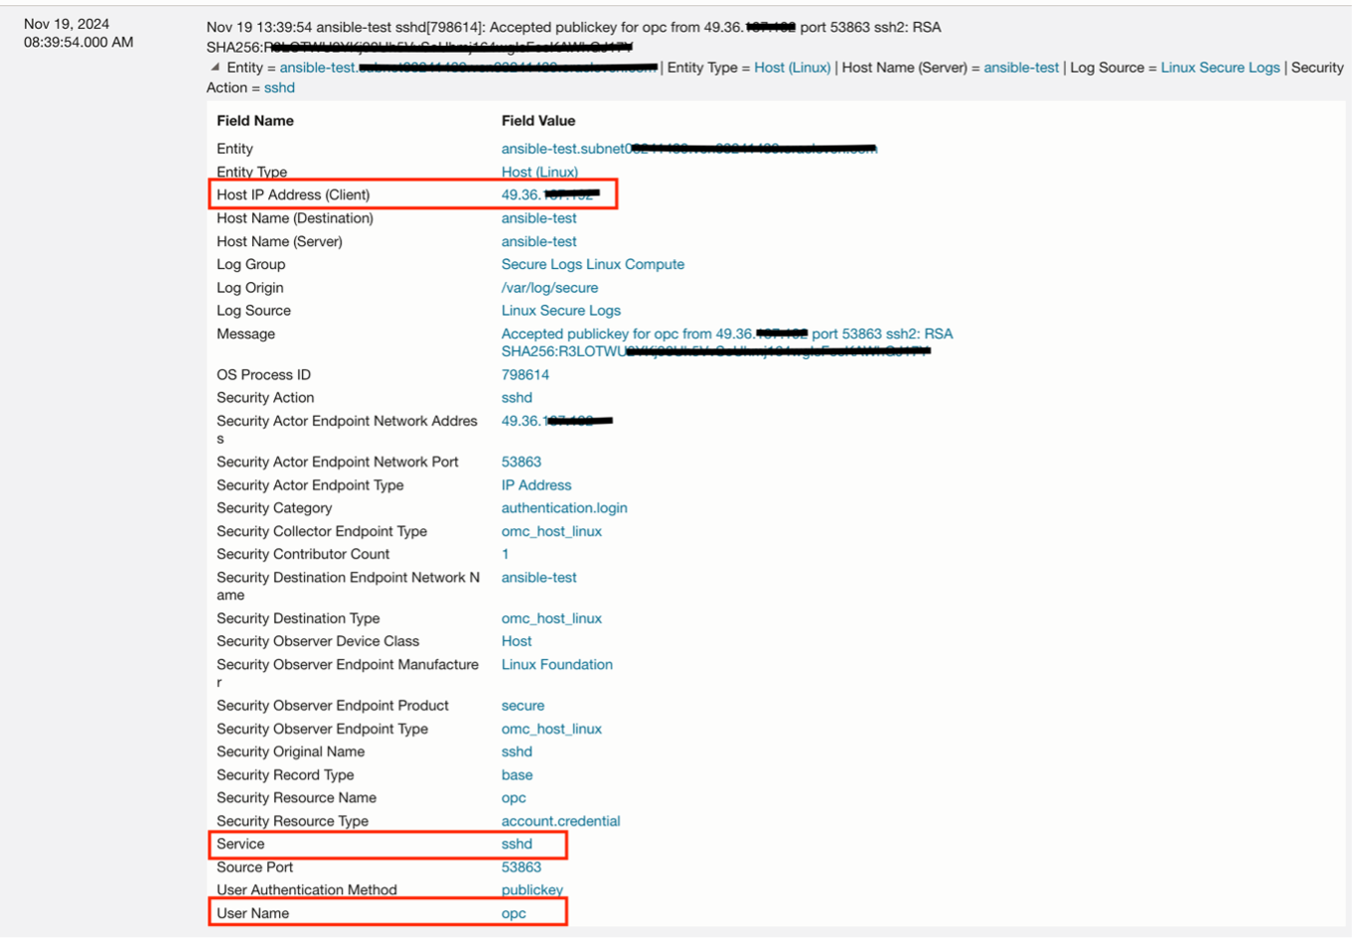Click the Log Group field name
This screenshot has width=1356, height=940.
(250, 264)
